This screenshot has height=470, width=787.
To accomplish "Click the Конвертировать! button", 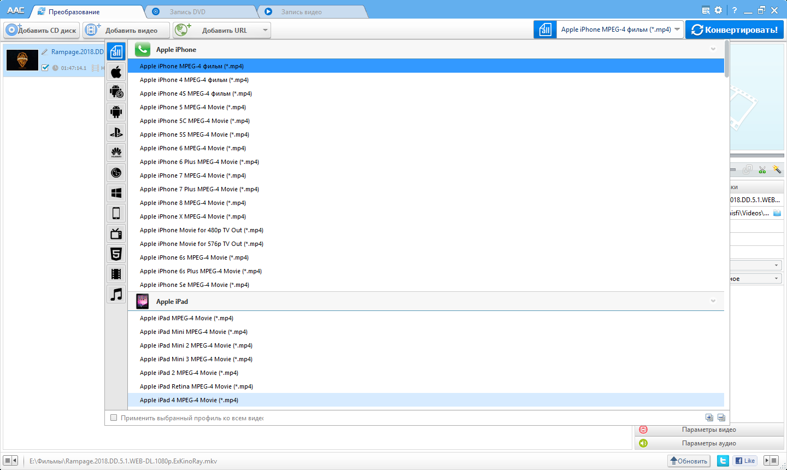I will point(735,30).
